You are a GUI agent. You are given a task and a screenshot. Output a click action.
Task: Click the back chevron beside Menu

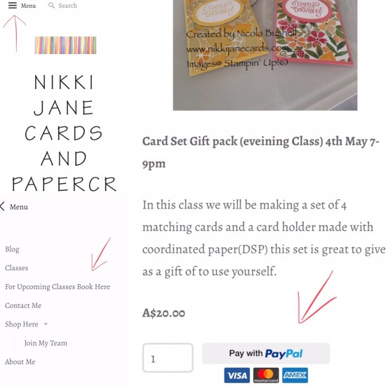(x=3, y=206)
